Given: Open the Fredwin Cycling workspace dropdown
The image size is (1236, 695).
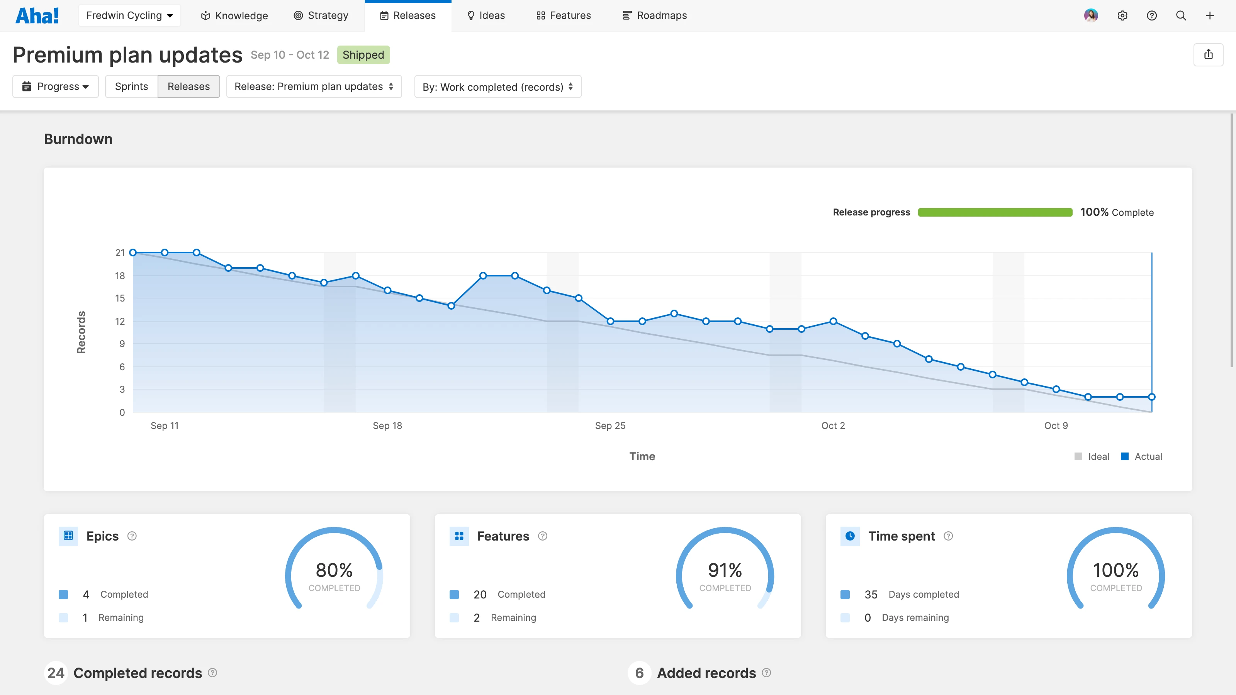Looking at the screenshot, I should click(x=129, y=15).
